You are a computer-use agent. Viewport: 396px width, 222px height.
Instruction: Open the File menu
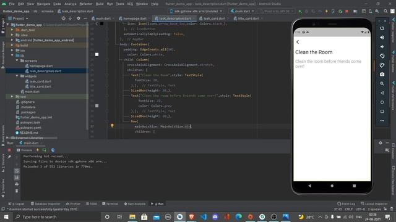pyautogui.click(x=12, y=4)
